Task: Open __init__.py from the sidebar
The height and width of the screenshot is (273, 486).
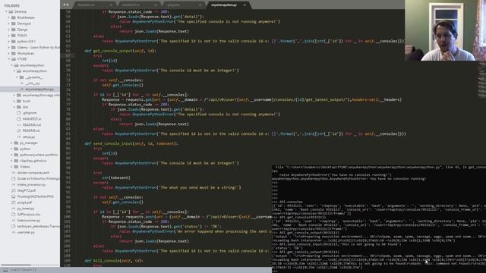Action: click(x=33, y=83)
